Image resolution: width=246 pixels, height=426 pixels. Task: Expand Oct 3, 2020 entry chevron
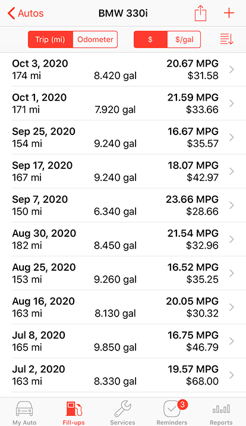click(231, 70)
